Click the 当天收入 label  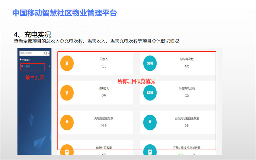[104, 89]
